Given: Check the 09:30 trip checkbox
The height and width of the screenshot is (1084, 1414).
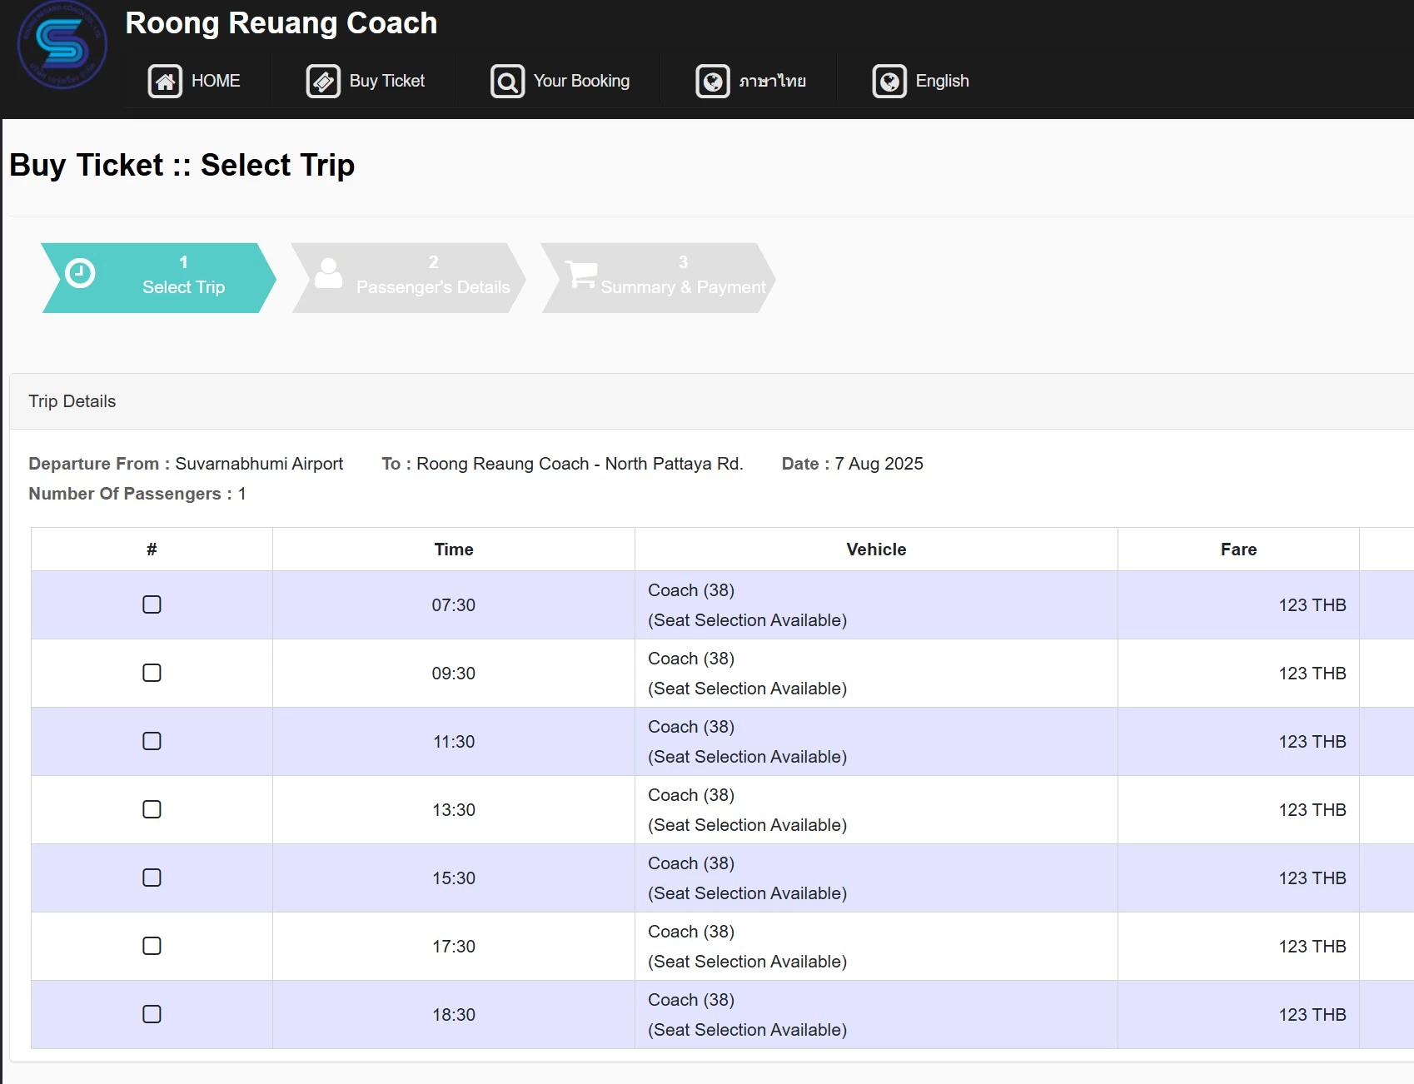Looking at the screenshot, I should click(x=152, y=673).
